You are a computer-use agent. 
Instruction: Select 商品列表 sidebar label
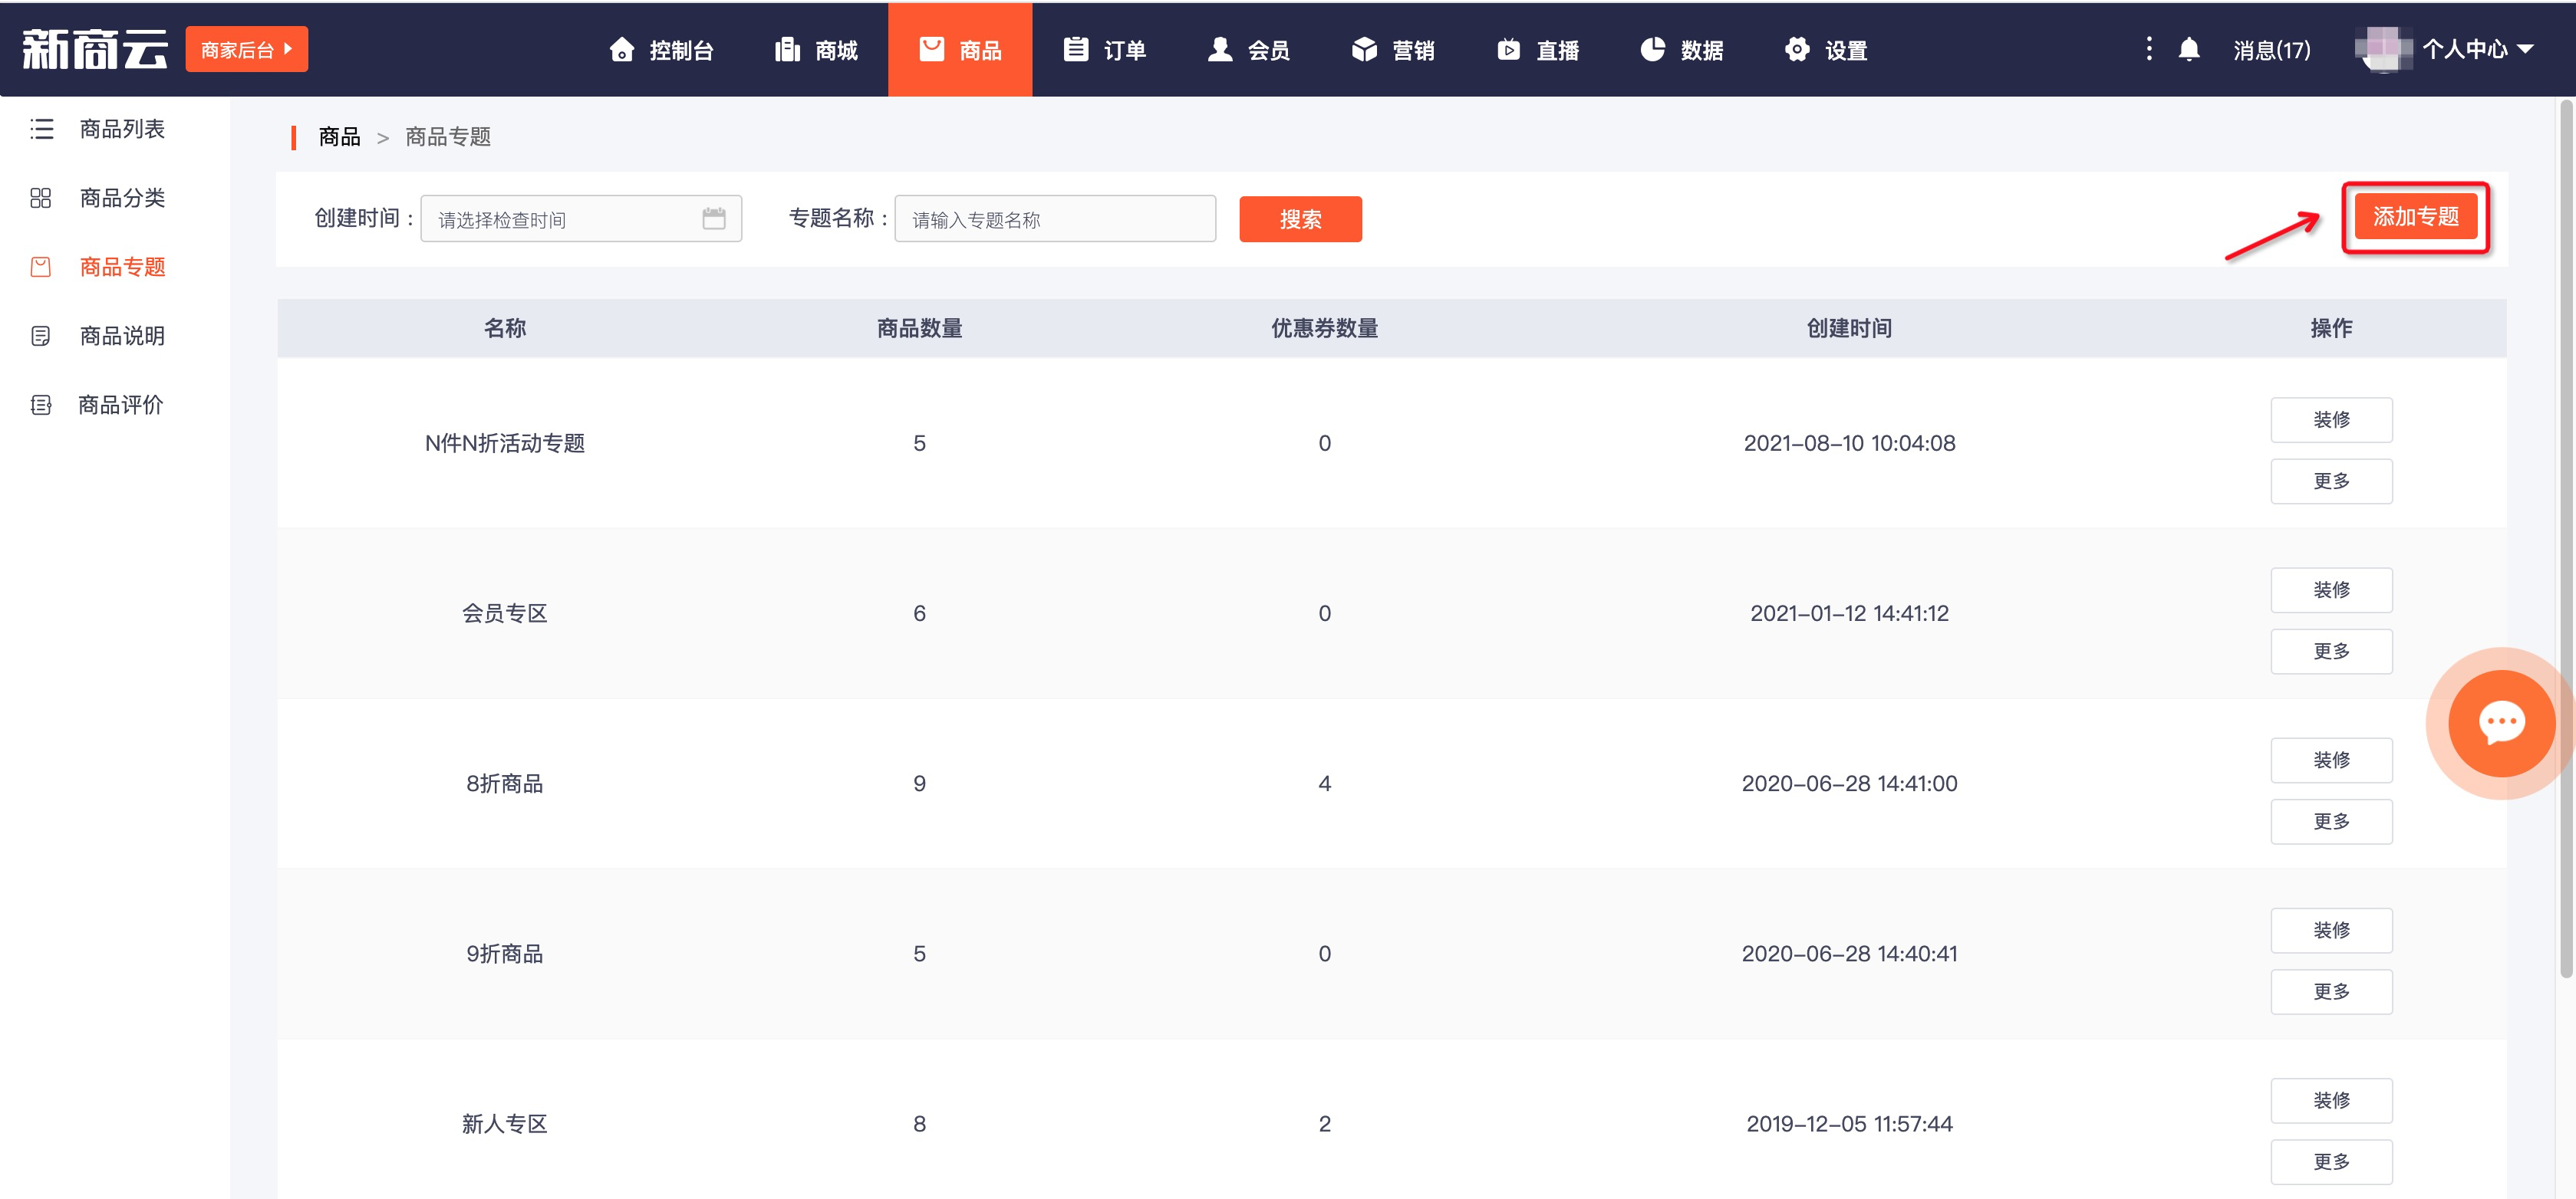pyautogui.click(x=122, y=129)
